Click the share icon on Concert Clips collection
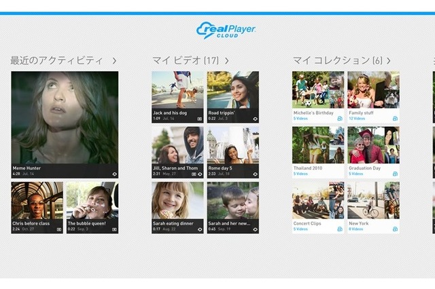 (340, 229)
